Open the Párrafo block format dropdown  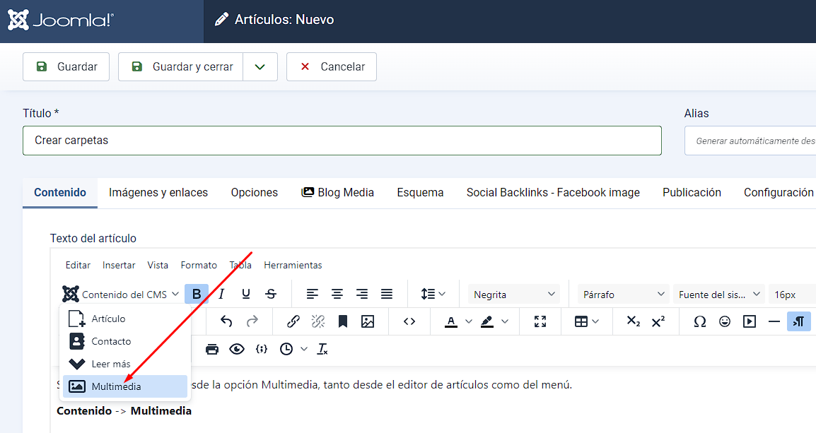pos(622,295)
